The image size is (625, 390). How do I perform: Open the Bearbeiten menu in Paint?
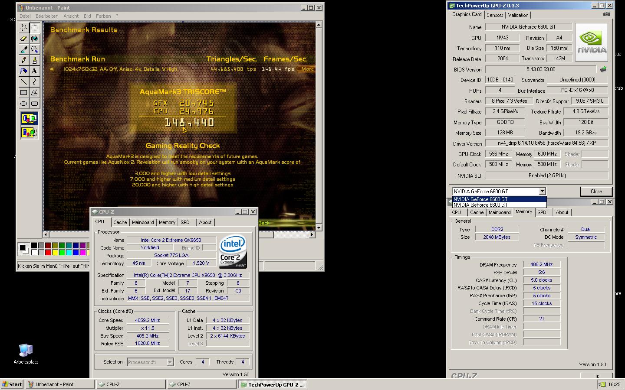tap(47, 16)
